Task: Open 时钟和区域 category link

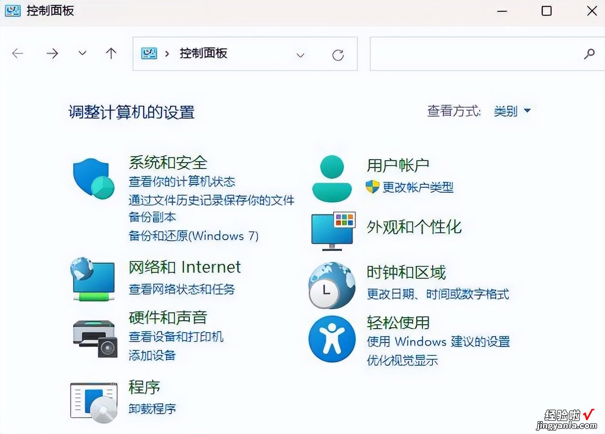Action: (x=406, y=272)
